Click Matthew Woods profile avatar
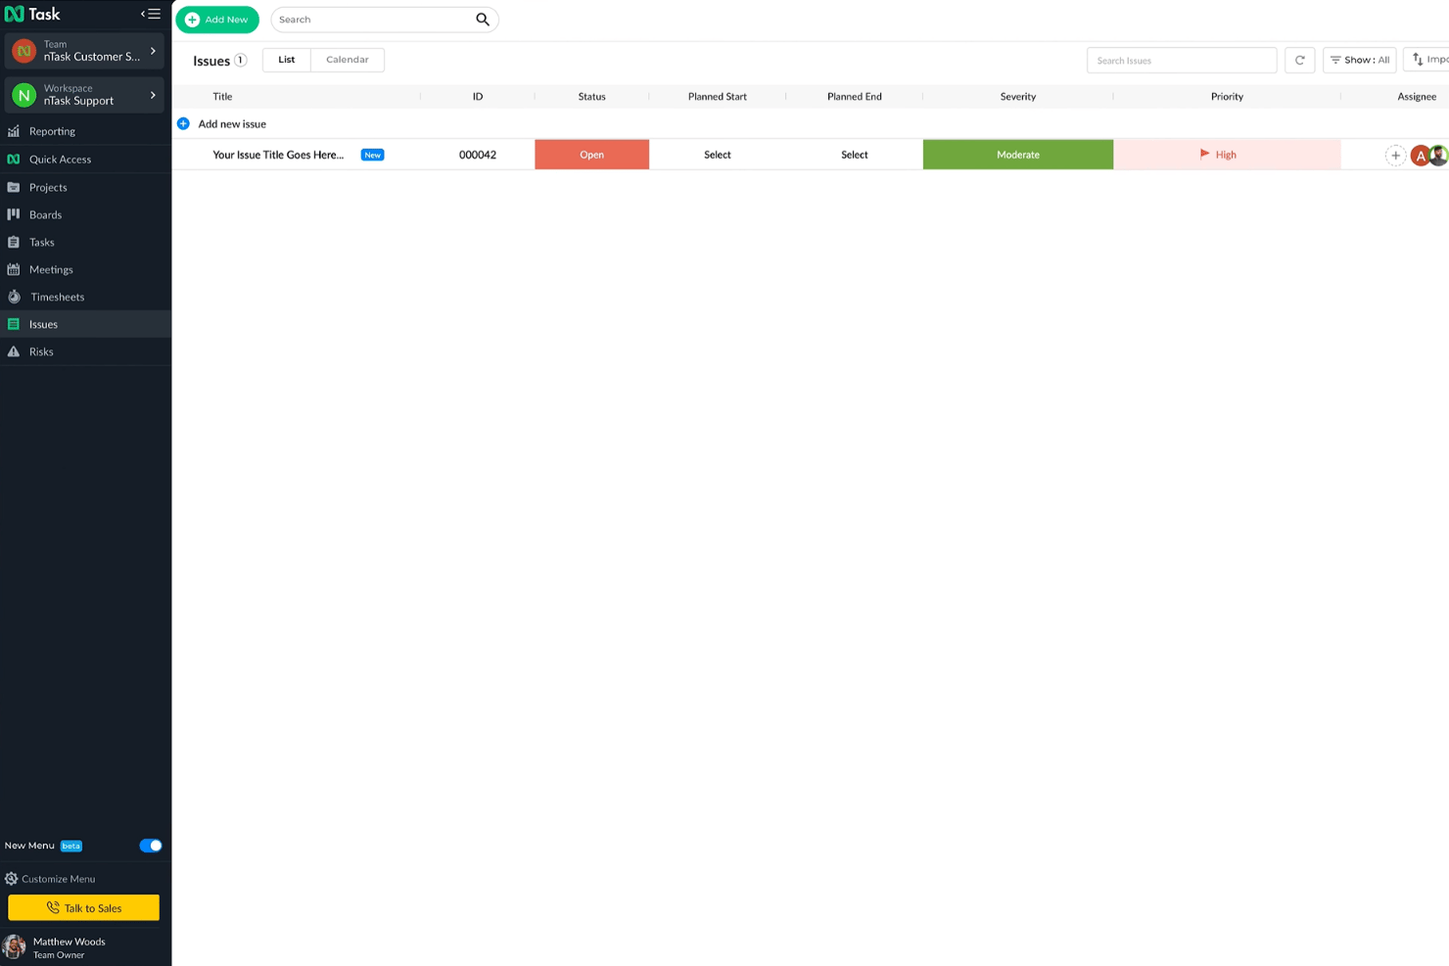 (15, 946)
